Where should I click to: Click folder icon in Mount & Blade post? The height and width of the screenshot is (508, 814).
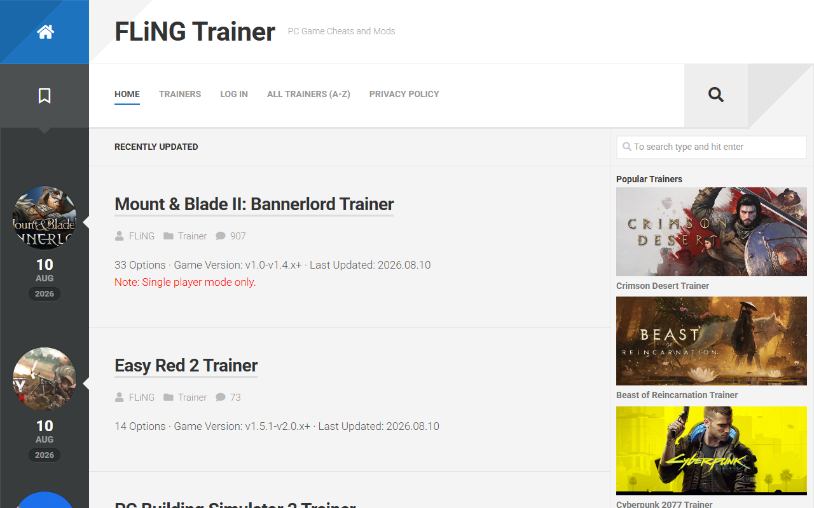coord(169,236)
